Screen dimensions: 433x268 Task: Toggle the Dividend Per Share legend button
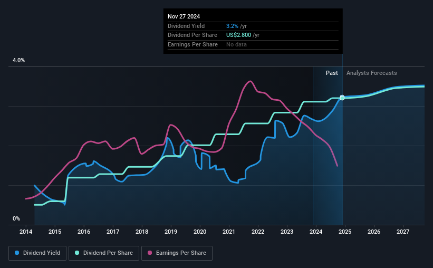click(104, 253)
